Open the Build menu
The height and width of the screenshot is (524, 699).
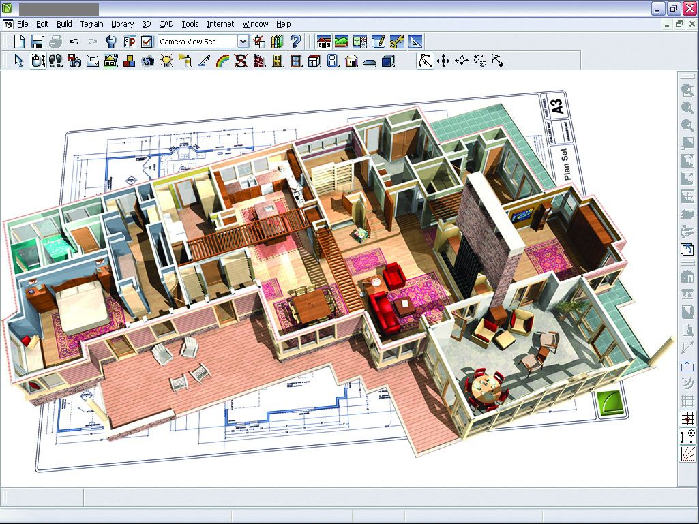pyautogui.click(x=64, y=24)
